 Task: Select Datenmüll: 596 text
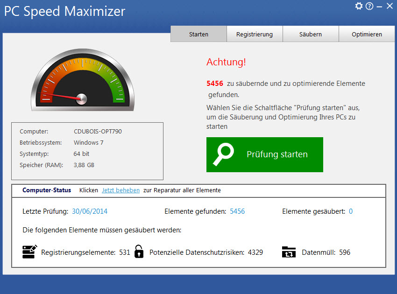[x=326, y=252]
